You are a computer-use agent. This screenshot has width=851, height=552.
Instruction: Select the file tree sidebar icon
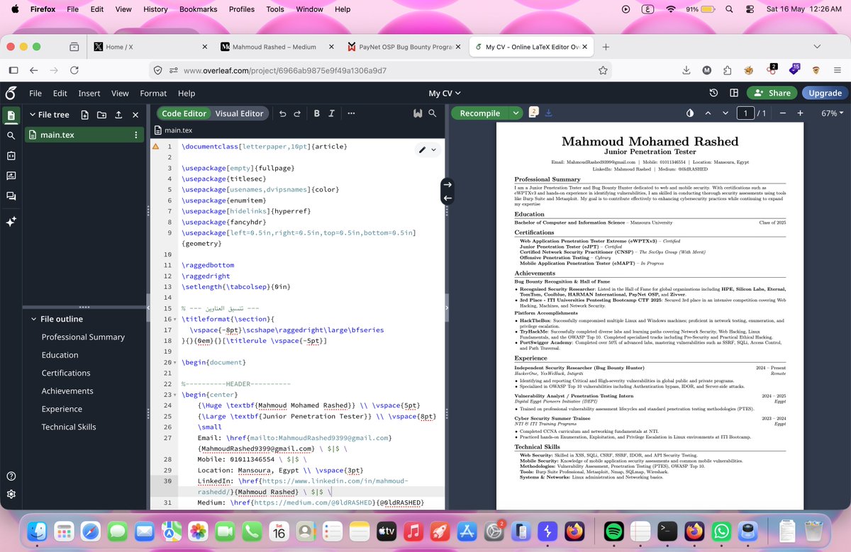(x=11, y=116)
